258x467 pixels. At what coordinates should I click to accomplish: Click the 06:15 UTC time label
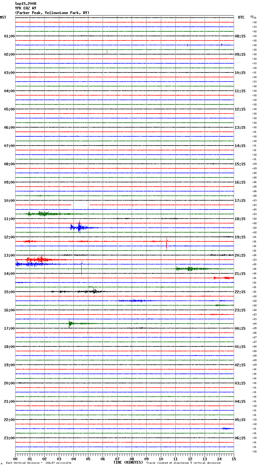coord(240,438)
